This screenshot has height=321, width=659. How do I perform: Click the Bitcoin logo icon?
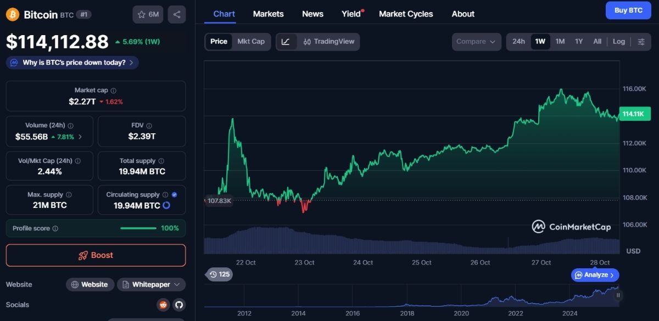(13, 14)
